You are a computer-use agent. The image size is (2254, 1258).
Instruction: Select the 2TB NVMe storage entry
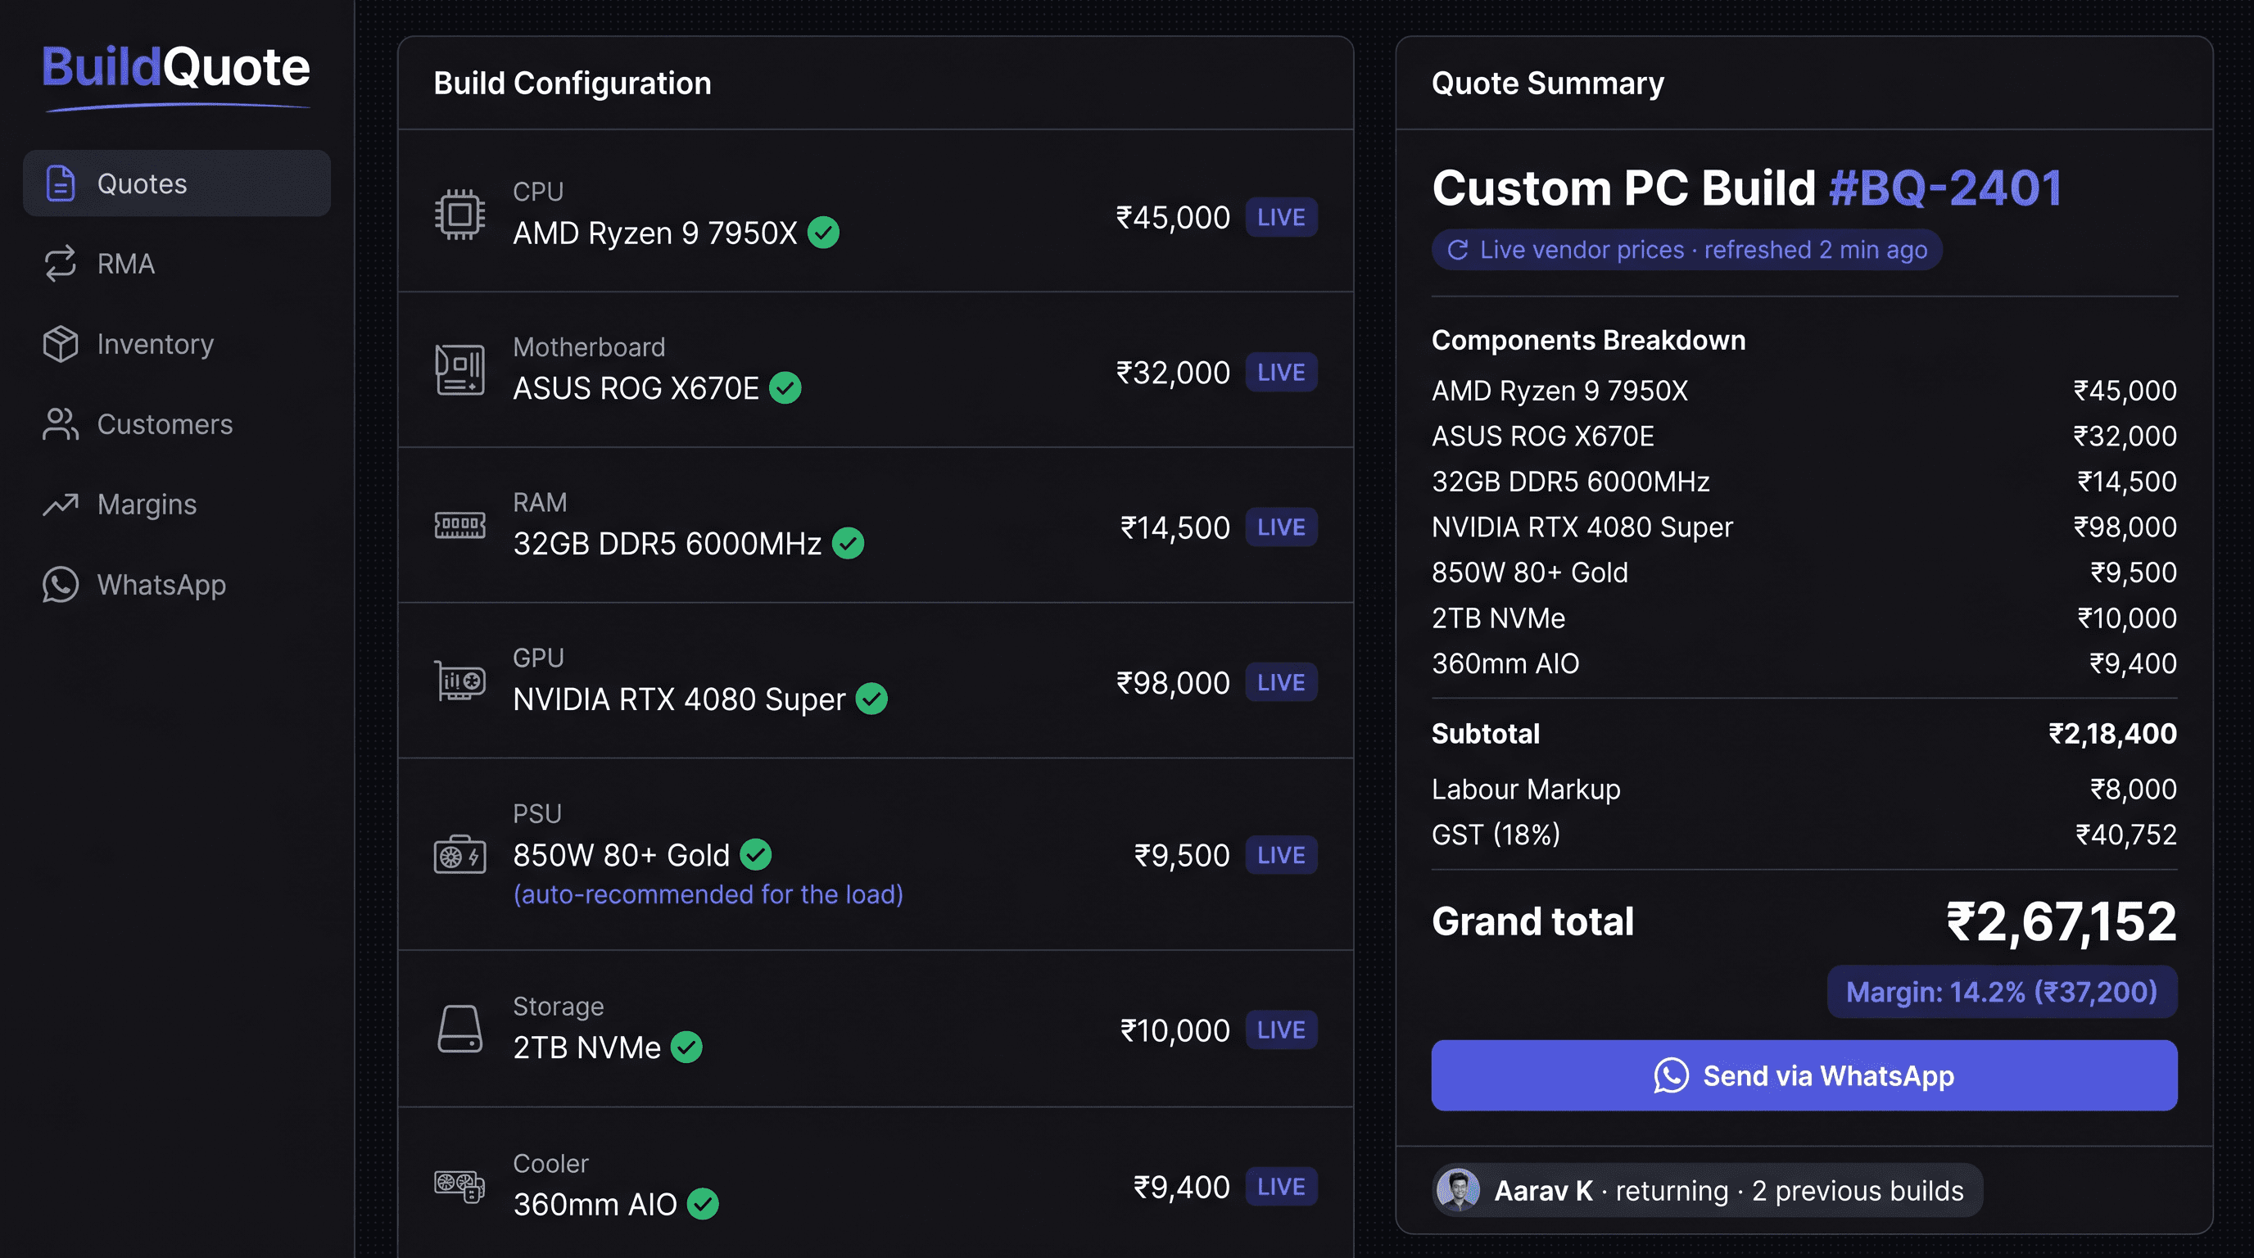(x=587, y=1048)
